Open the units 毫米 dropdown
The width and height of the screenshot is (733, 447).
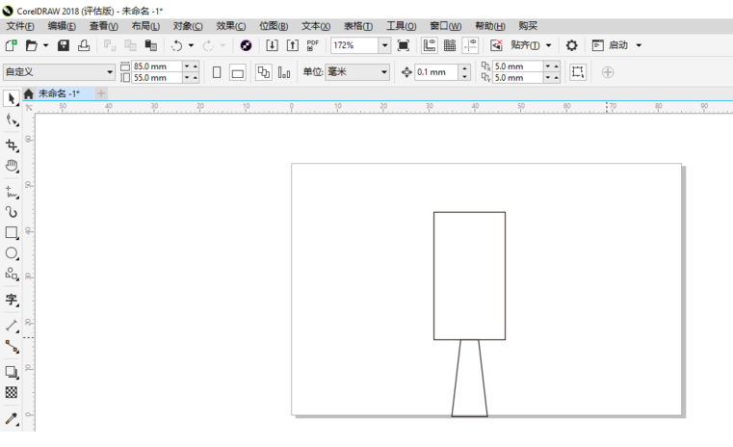point(383,72)
